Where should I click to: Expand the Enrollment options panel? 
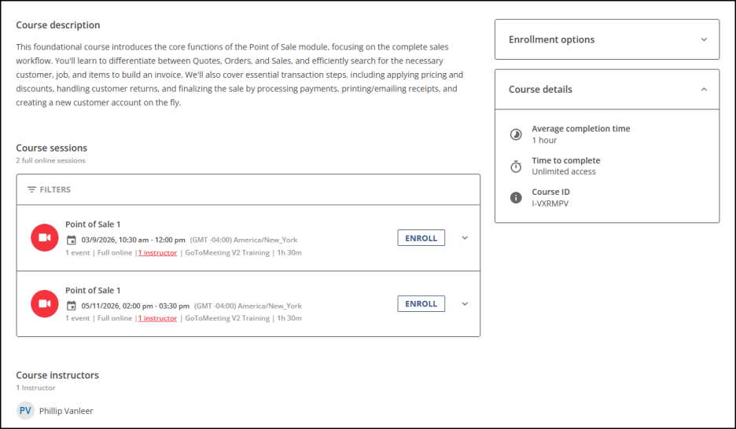[x=703, y=39]
